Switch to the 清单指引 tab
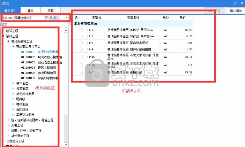This screenshot has width=245, height=147. click(10, 10)
